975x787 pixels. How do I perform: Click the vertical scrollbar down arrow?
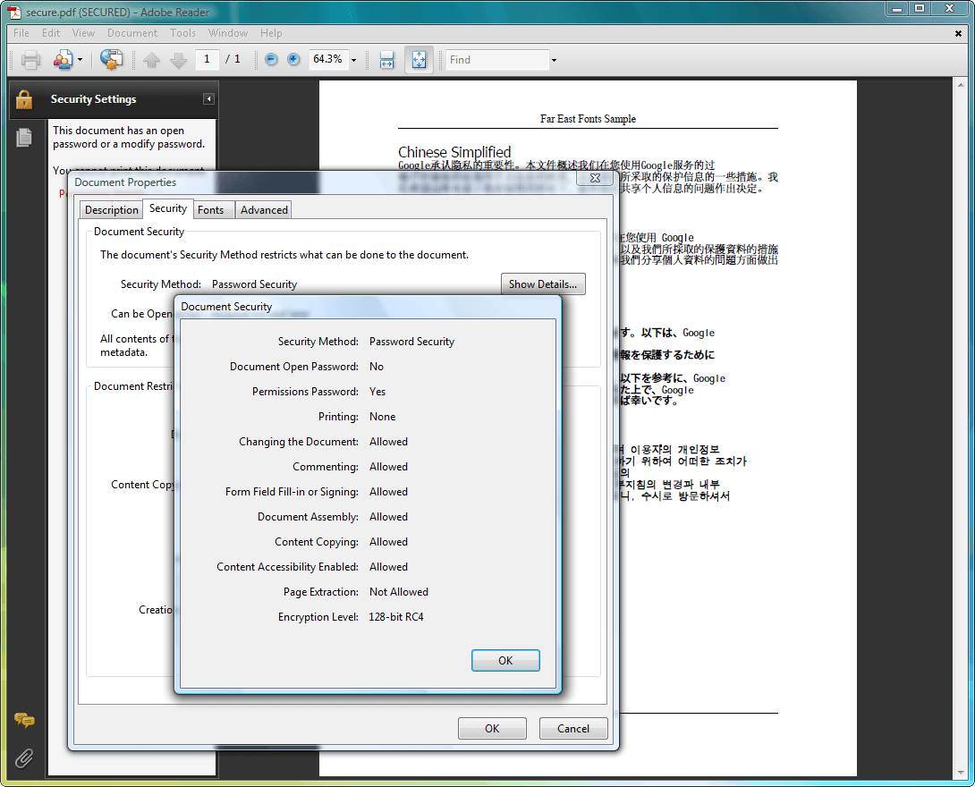[962, 773]
